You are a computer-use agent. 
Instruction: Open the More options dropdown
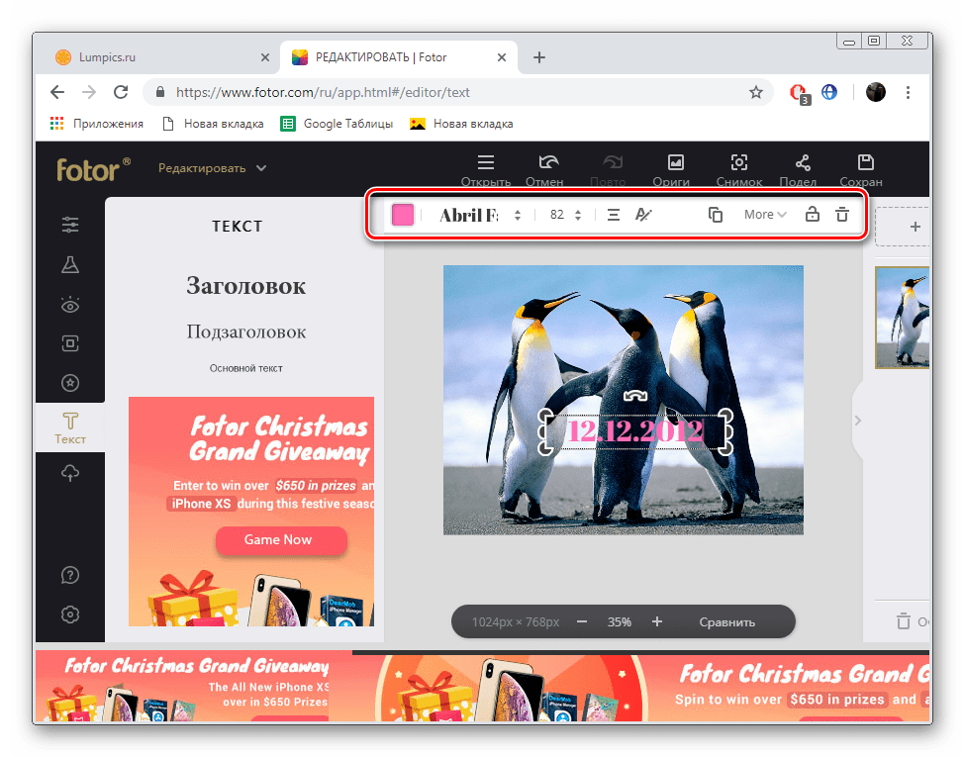tap(765, 215)
